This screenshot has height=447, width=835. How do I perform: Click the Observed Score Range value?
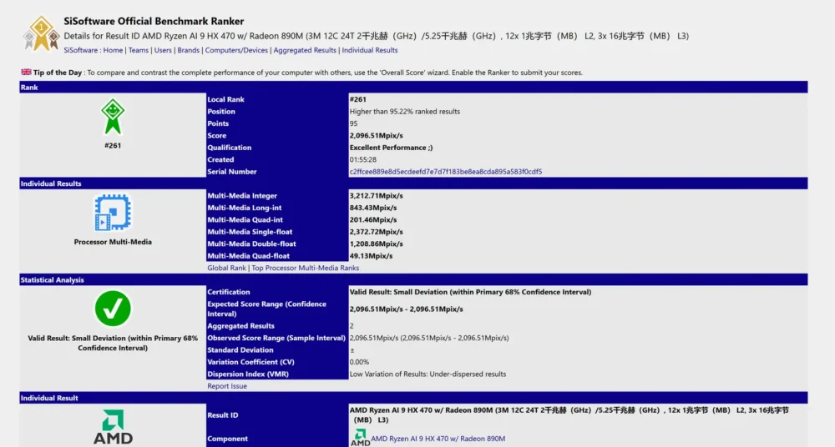(x=429, y=338)
